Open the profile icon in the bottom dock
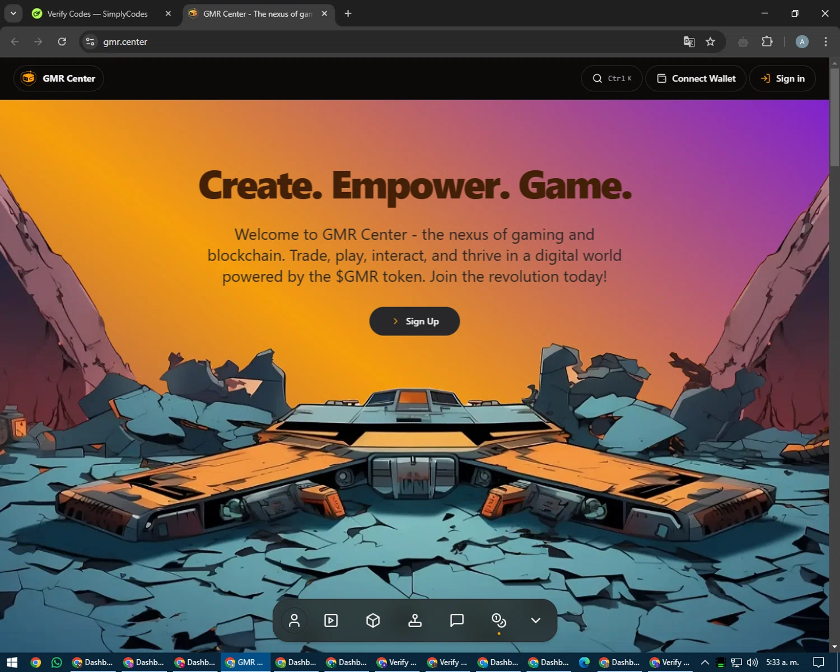 (294, 620)
